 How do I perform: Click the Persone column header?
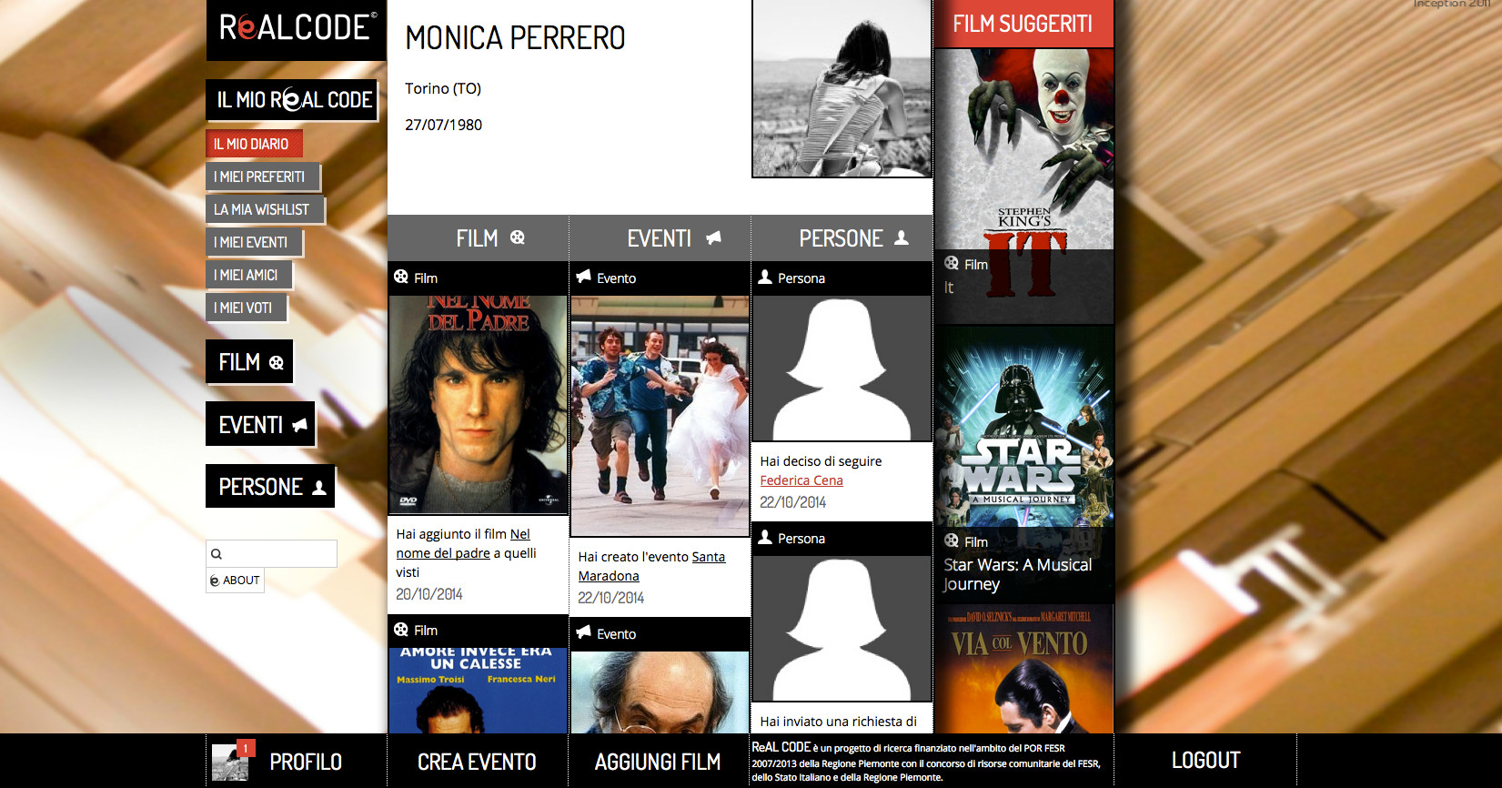pos(842,238)
